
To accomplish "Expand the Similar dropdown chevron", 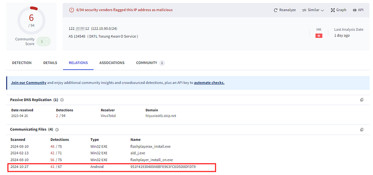I will pos(322,10).
